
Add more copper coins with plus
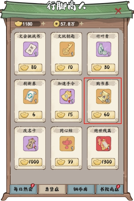click(x=81, y=24)
